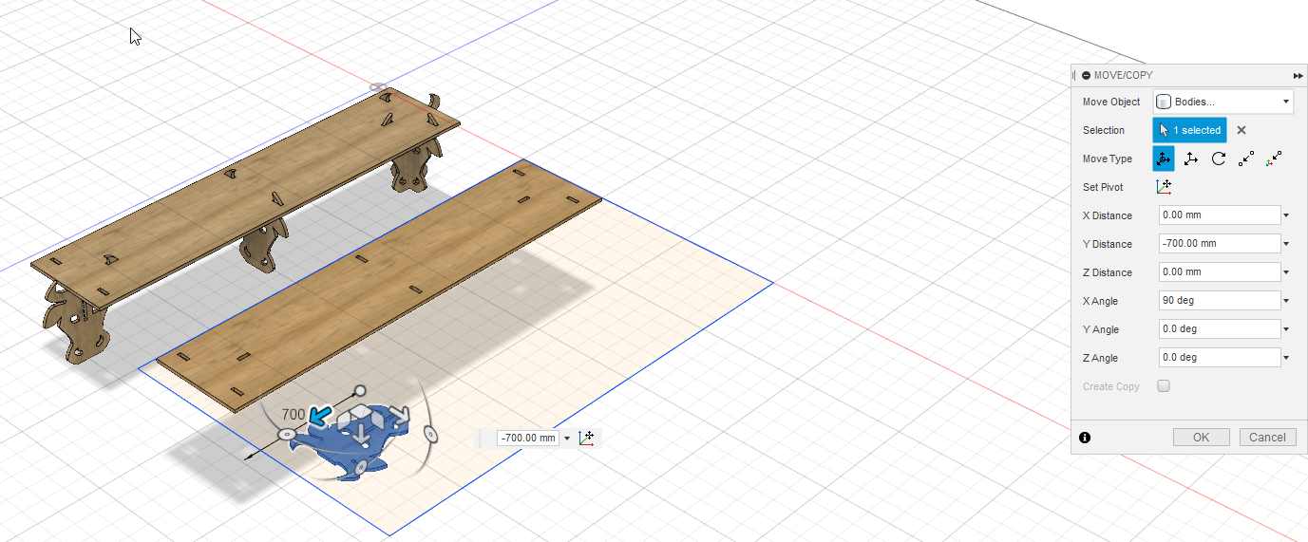Click the X Angle field showing 90 deg
The height and width of the screenshot is (542, 1308).
coord(1220,301)
